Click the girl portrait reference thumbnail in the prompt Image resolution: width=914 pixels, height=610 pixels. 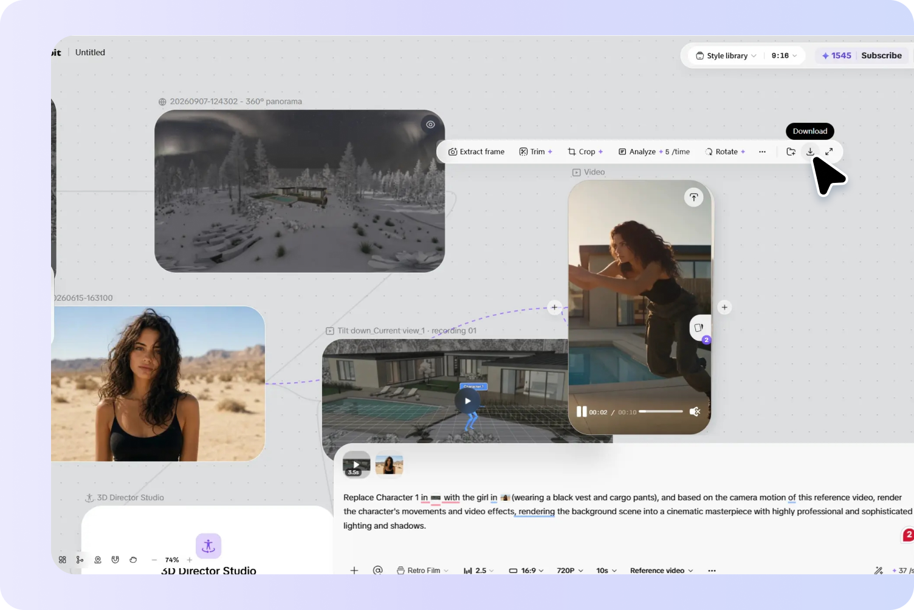tap(389, 465)
